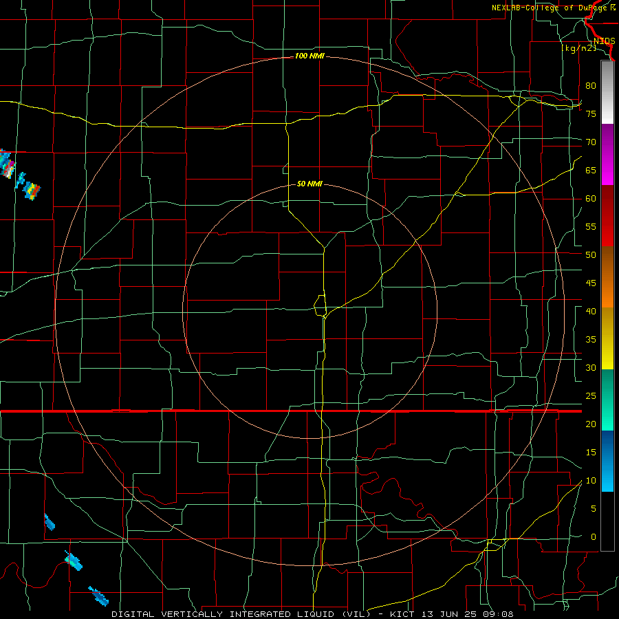Click the 100 NMI range ring label
The height and width of the screenshot is (619, 619).
click(309, 56)
